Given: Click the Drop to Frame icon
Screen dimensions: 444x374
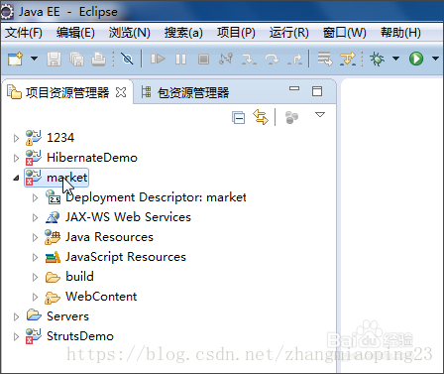Looking at the screenshot, I should tap(325, 59).
